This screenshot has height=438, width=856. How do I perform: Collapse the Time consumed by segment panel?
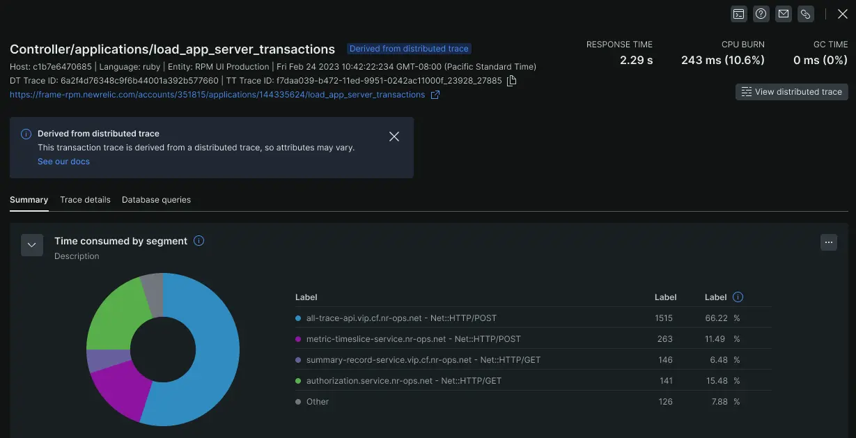tap(32, 245)
